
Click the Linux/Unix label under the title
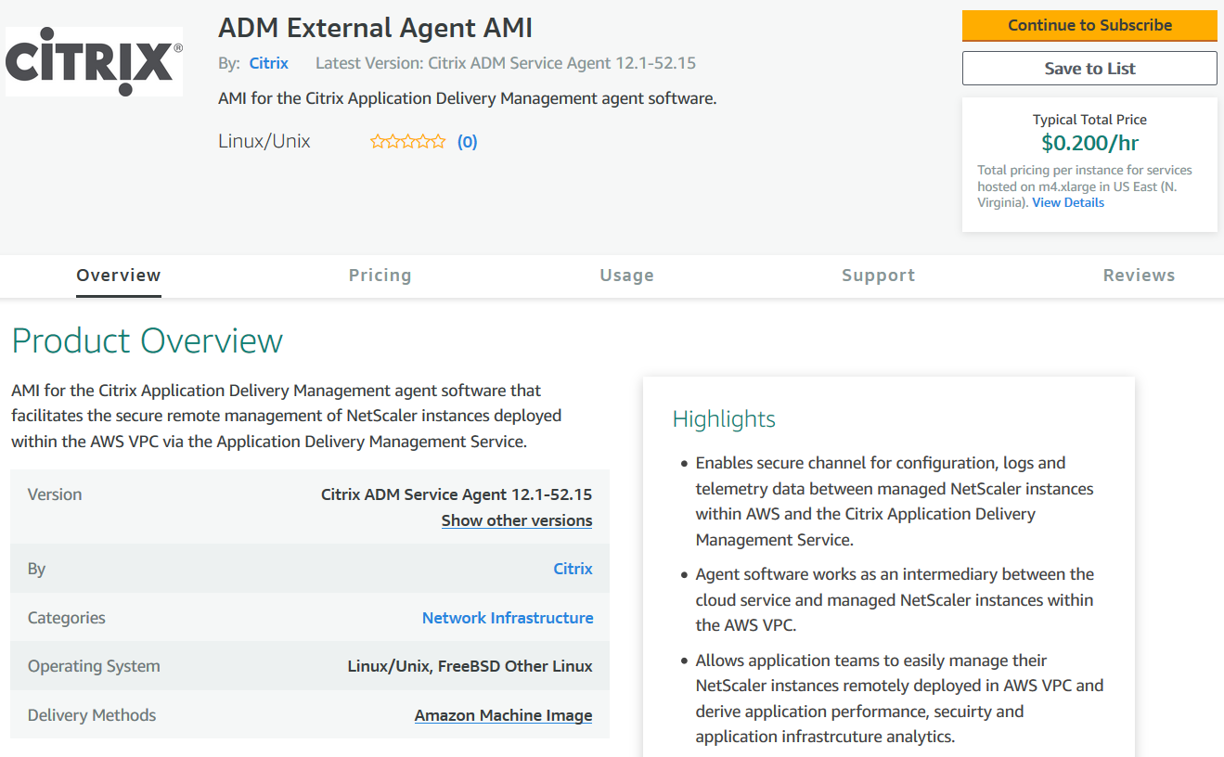click(264, 142)
